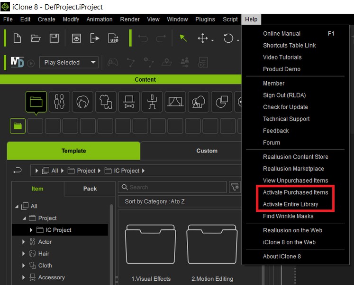Open the Cloth category icon
This screenshot has width=354, height=285.
[106, 102]
